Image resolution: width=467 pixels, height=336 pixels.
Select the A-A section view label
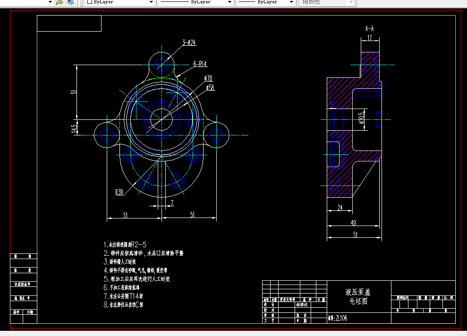369,29
